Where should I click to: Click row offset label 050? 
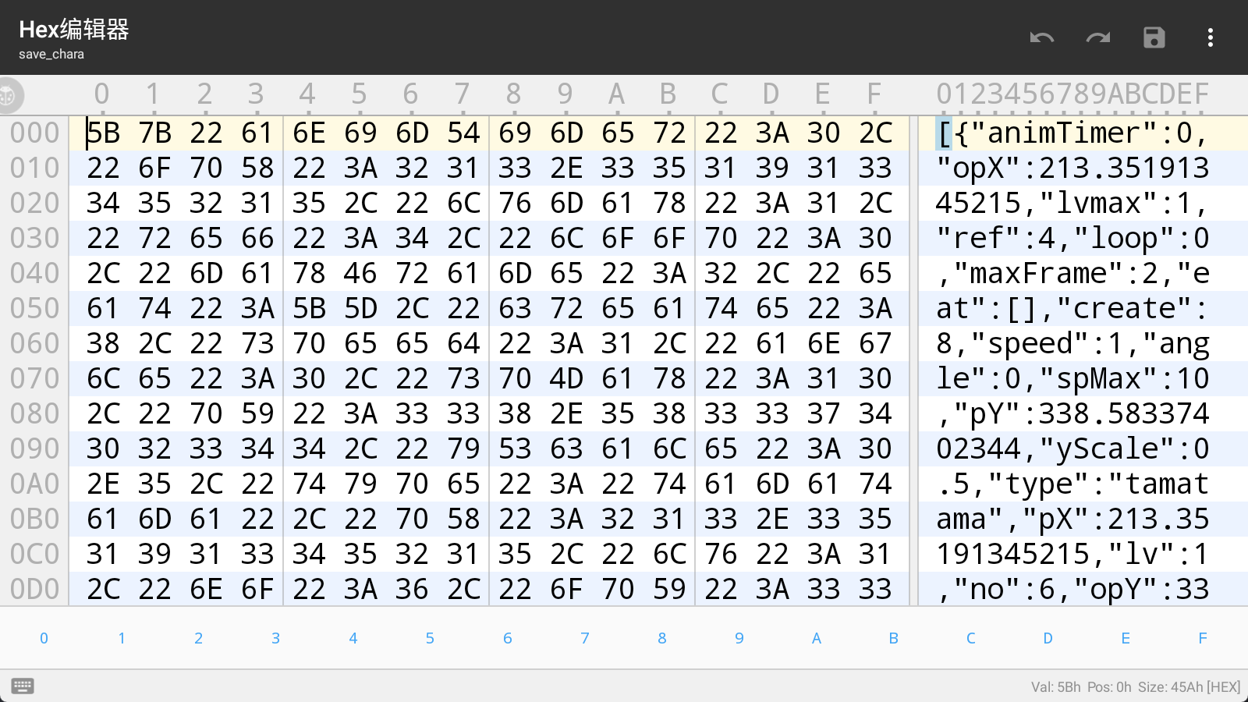pos(35,309)
